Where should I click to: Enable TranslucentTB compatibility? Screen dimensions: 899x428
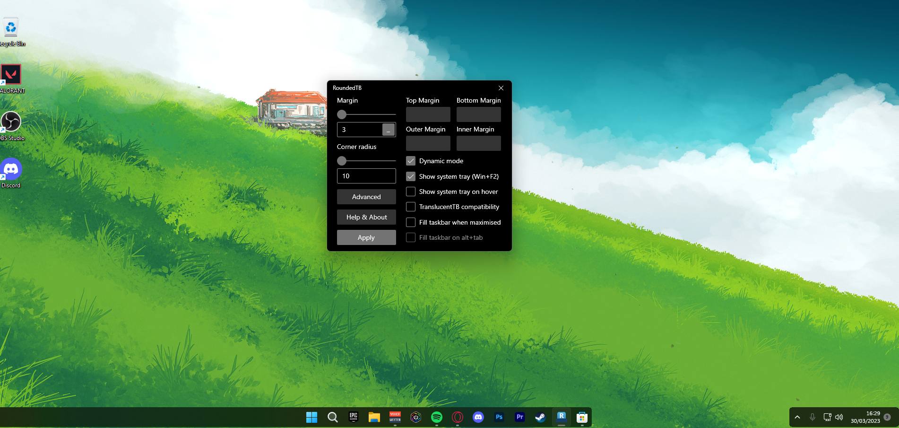tap(411, 207)
